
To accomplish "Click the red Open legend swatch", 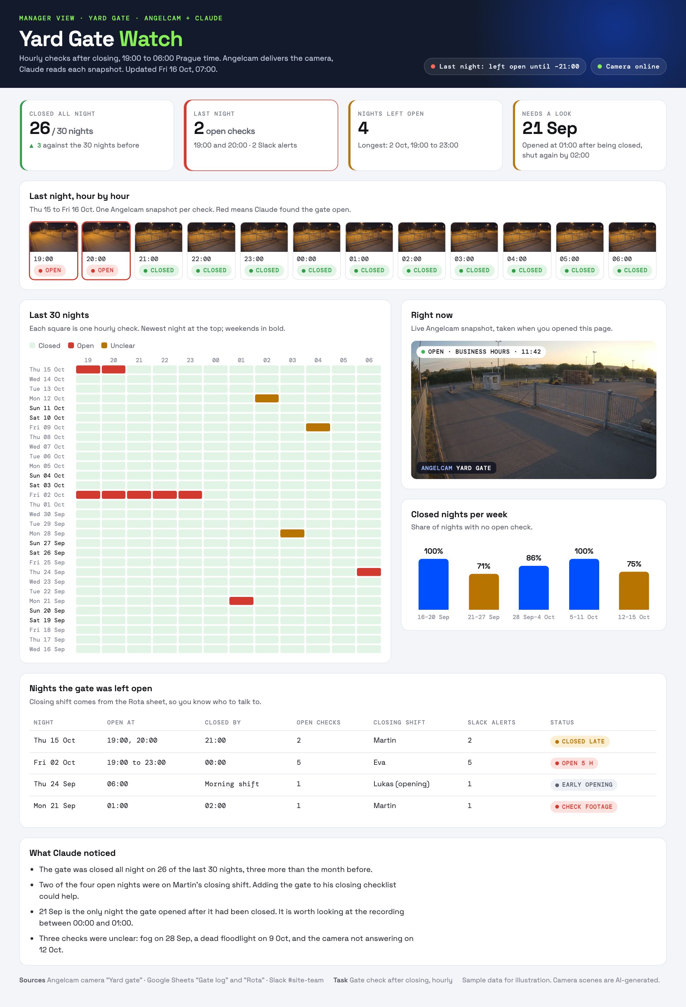I will tap(71, 345).
